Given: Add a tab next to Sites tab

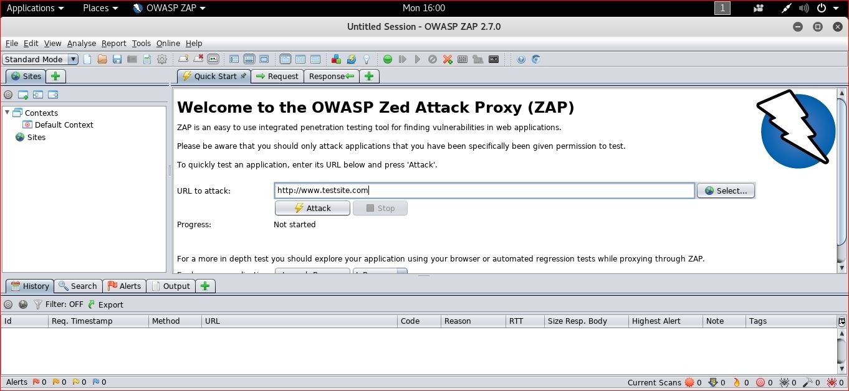Looking at the screenshot, I should point(55,76).
